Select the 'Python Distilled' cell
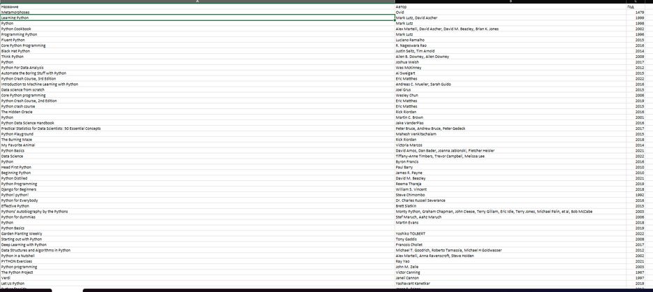653x292 pixels. click(198, 178)
